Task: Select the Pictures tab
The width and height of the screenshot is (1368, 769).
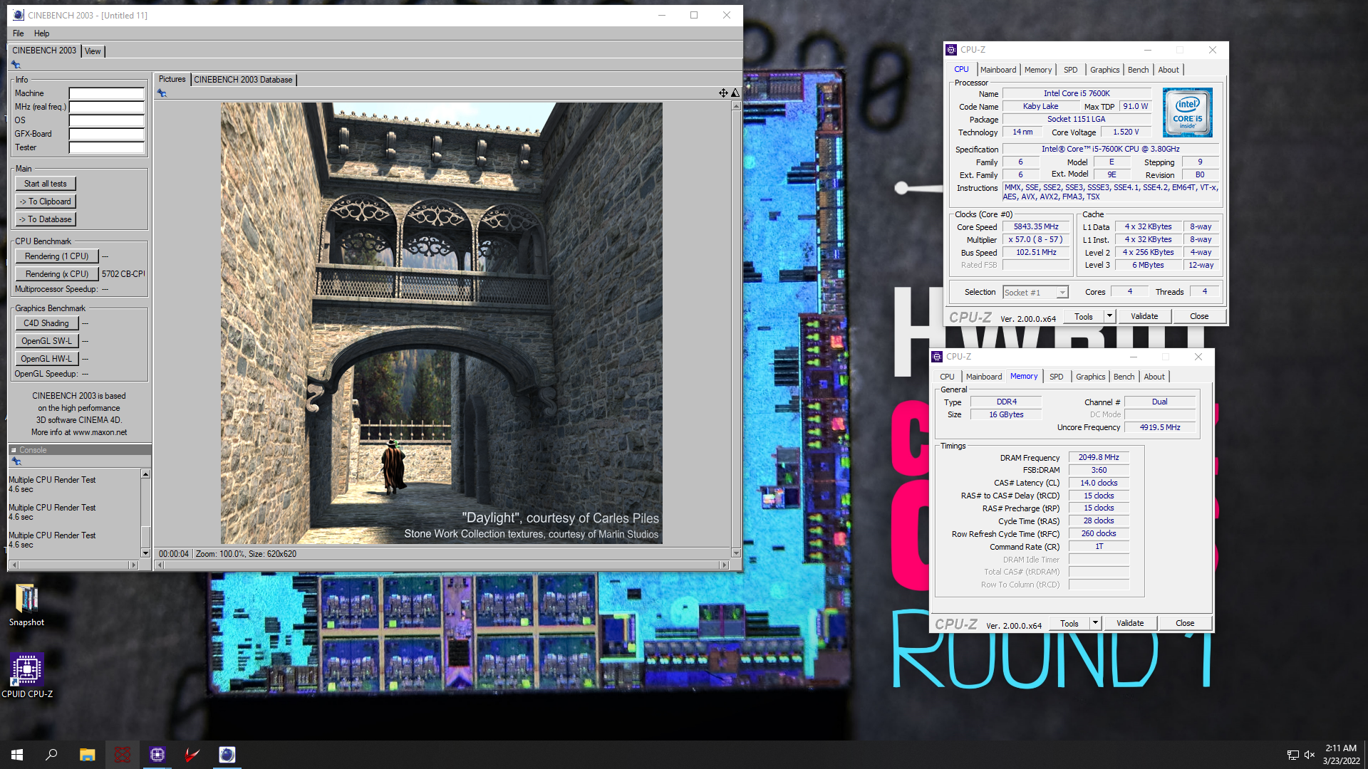Action: (x=172, y=79)
